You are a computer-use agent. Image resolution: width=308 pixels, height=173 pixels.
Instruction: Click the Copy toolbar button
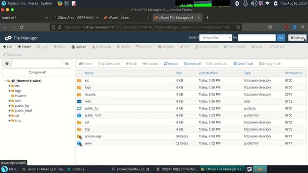coord(42,47)
